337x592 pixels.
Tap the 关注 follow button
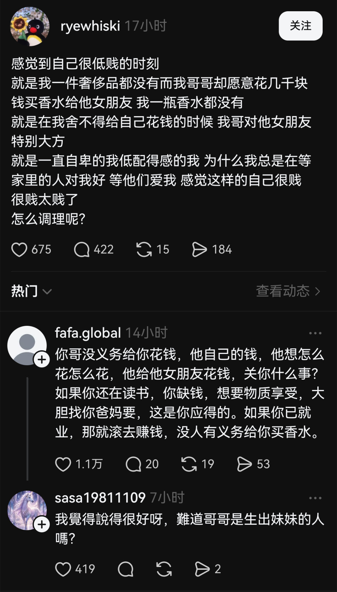300,26
